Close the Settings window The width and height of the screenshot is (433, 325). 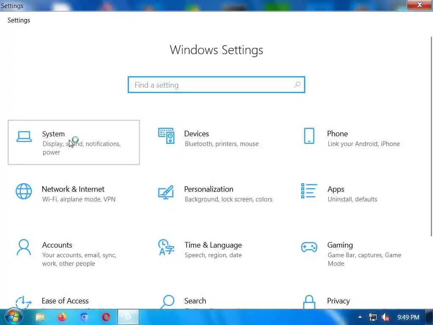(419, 5)
